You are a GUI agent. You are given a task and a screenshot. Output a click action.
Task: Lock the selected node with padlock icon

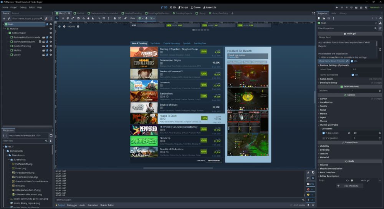[x=114, y=18]
